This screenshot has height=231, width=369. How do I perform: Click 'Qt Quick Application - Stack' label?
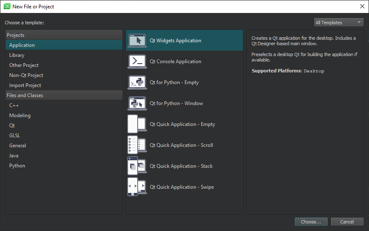click(181, 166)
